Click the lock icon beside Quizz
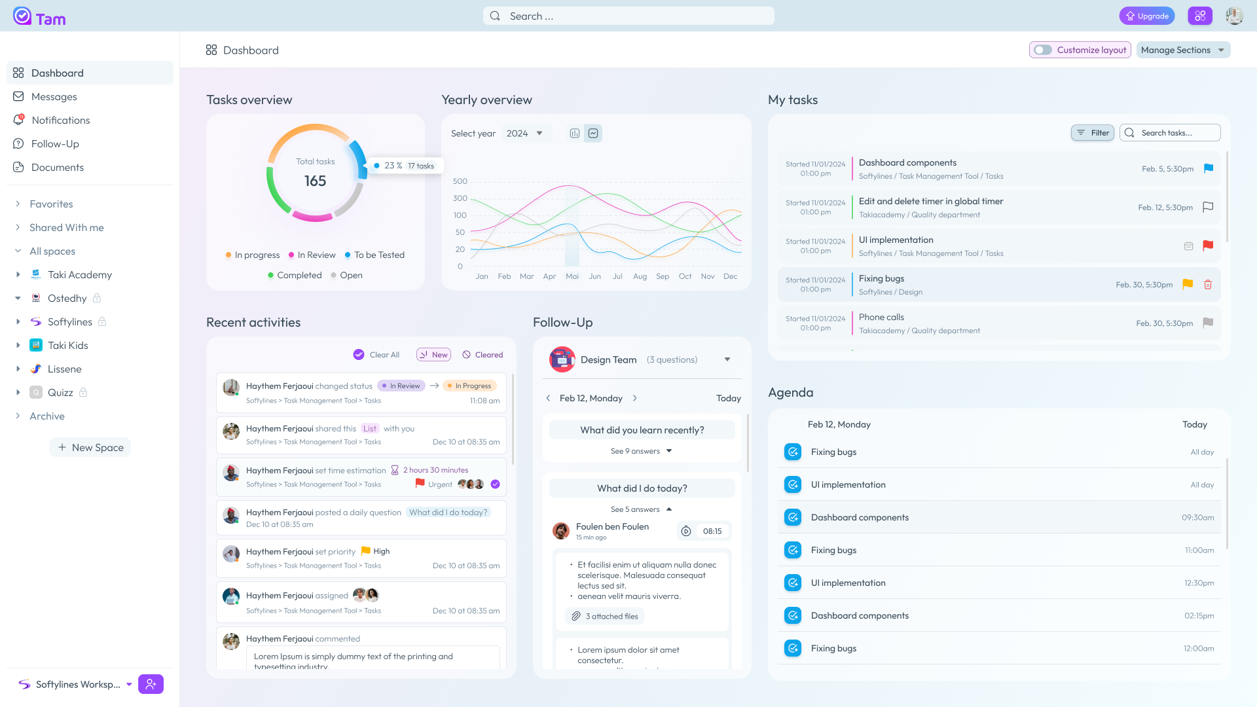Viewport: 1257px width, 707px height. click(83, 392)
